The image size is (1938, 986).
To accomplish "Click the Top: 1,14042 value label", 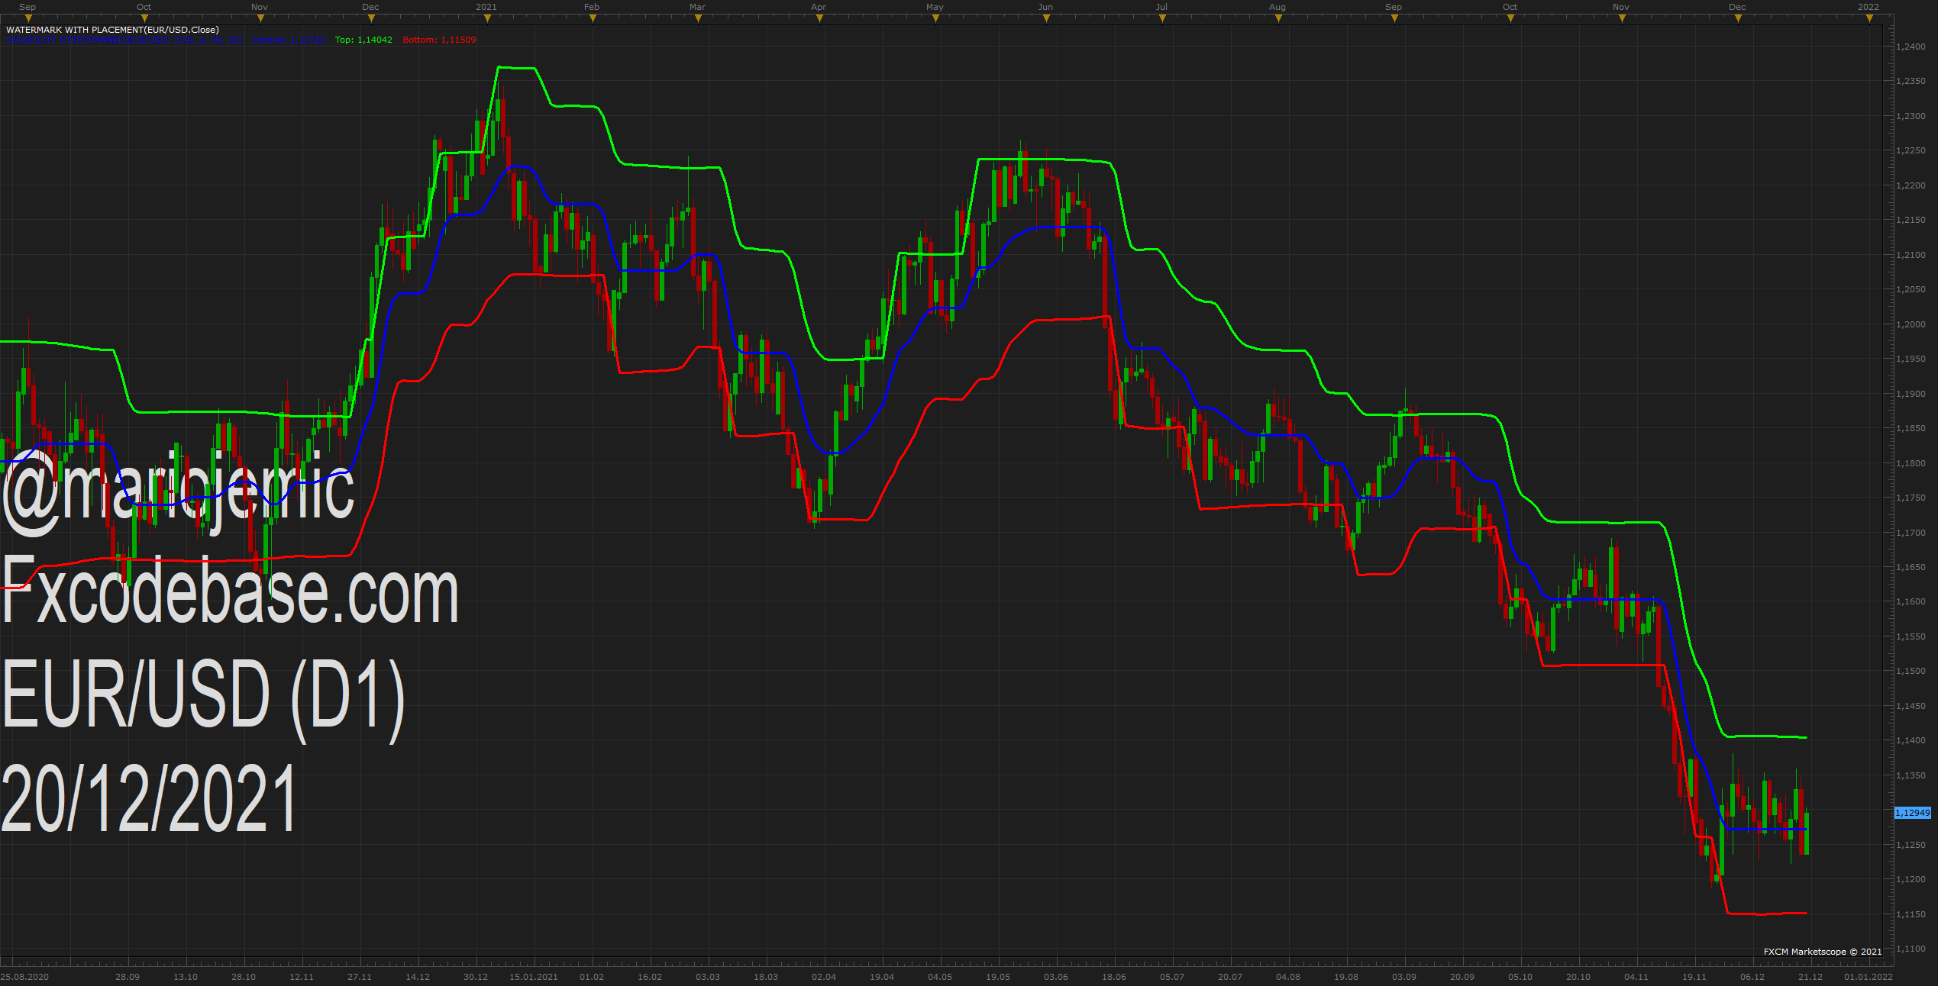I will coord(363,40).
